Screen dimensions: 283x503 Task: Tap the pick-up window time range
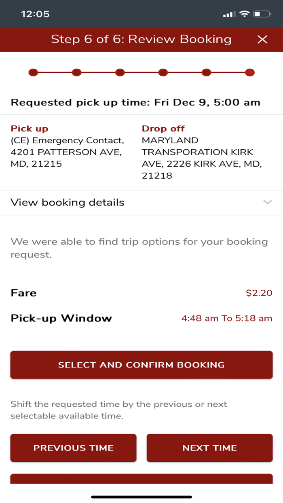(227, 318)
